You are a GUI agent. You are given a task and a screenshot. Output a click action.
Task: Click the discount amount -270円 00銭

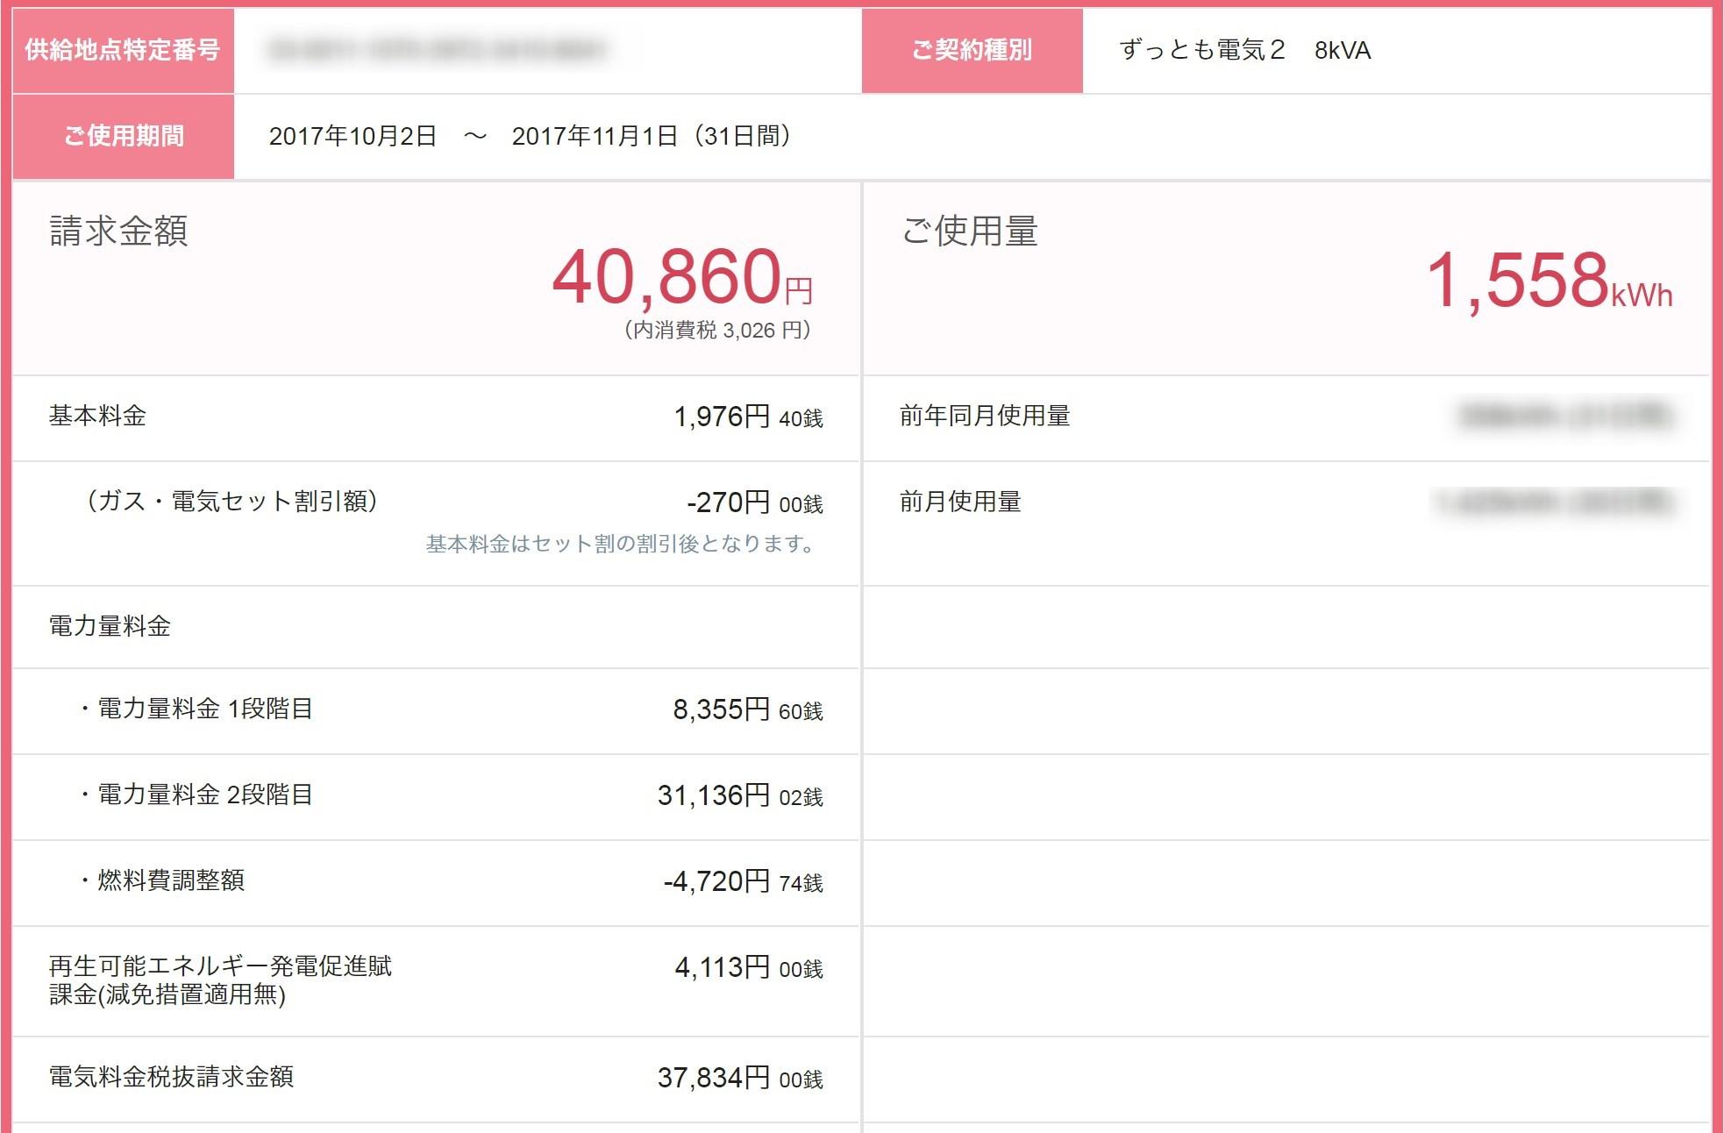[755, 502]
